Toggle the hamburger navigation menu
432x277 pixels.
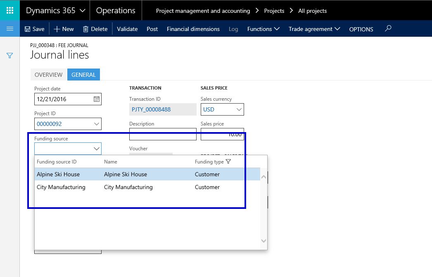coord(9,28)
